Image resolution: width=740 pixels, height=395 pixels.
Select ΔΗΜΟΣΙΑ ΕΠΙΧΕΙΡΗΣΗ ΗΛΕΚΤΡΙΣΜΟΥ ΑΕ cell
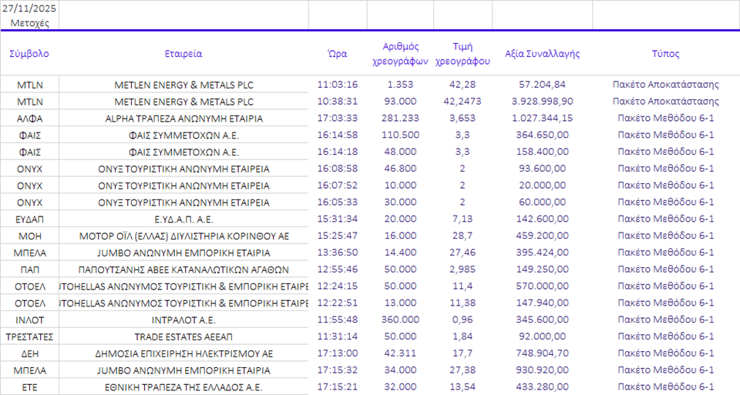pyautogui.click(x=183, y=354)
